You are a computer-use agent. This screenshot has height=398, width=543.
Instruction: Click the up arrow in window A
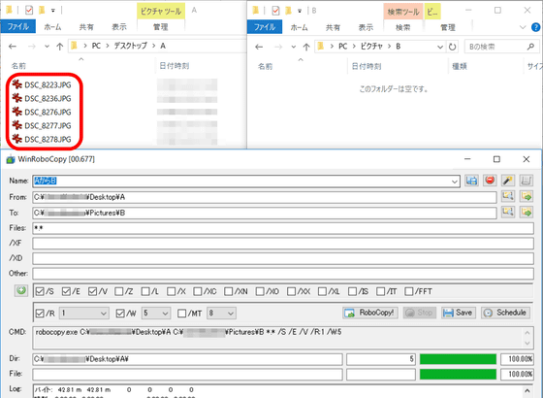[59, 47]
